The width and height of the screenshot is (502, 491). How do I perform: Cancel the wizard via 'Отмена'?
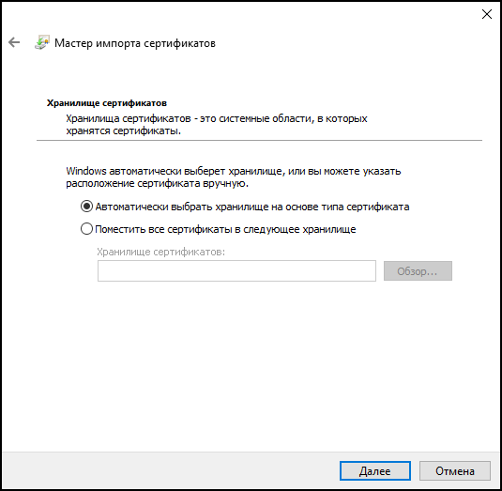[455, 471]
